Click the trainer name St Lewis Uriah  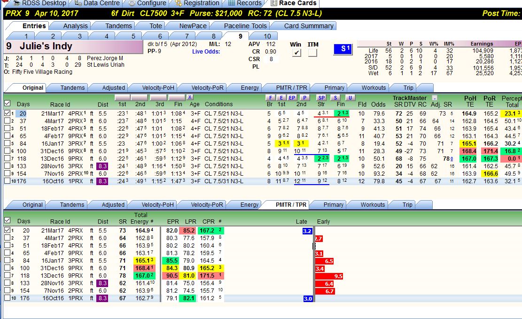[106, 65]
